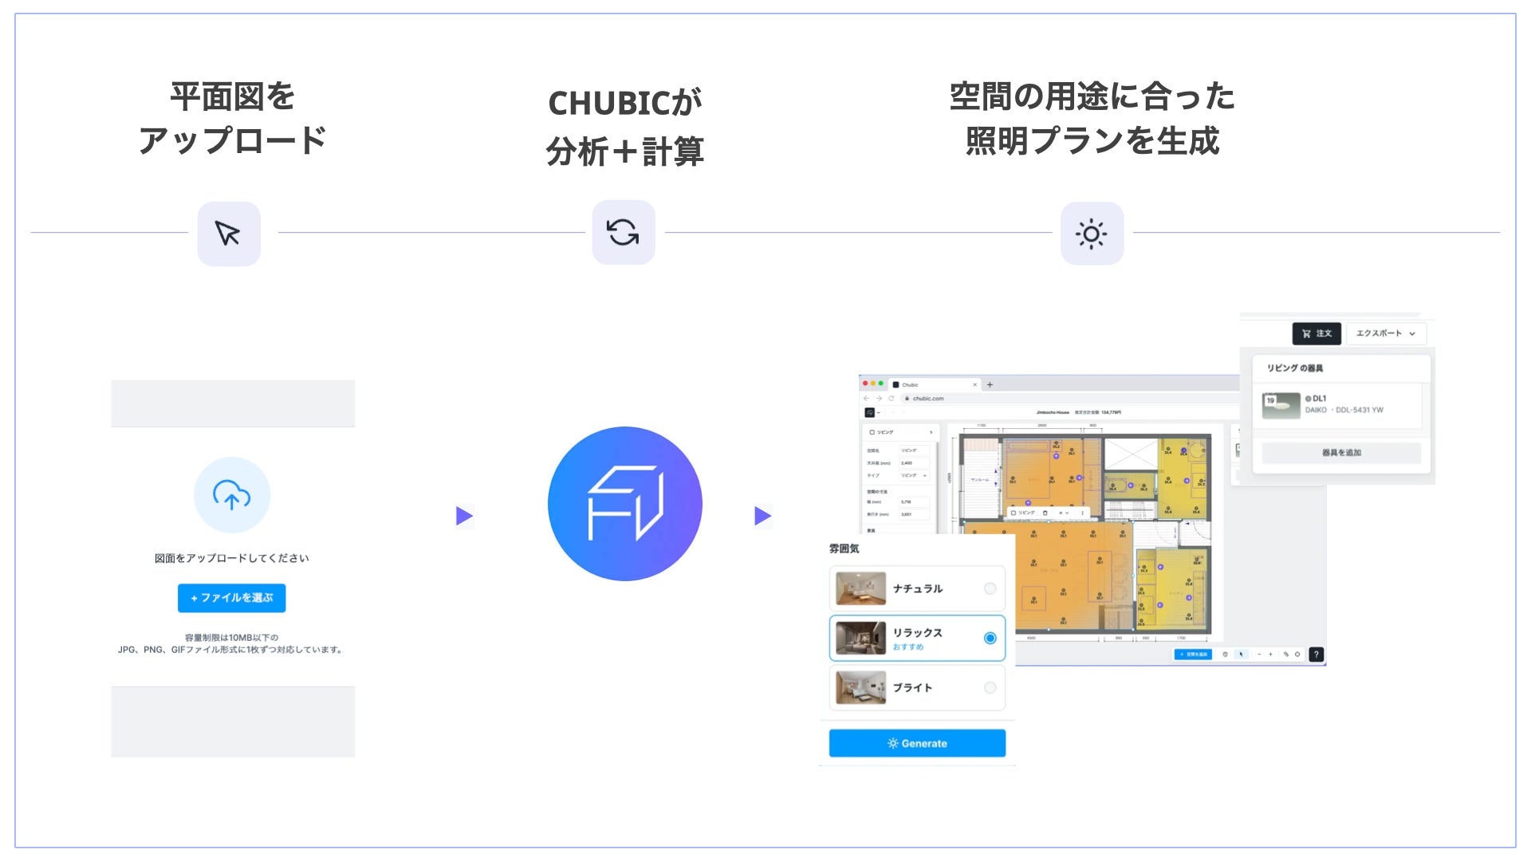1531x861 pixels.
Task: Select the リラックス mood radio button
Action: point(990,638)
